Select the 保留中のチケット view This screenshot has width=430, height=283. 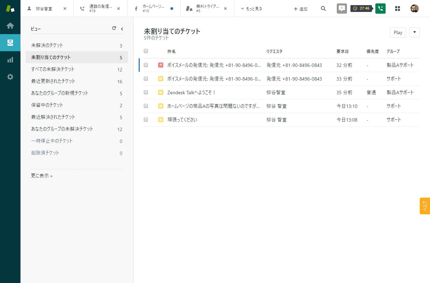coord(47,105)
